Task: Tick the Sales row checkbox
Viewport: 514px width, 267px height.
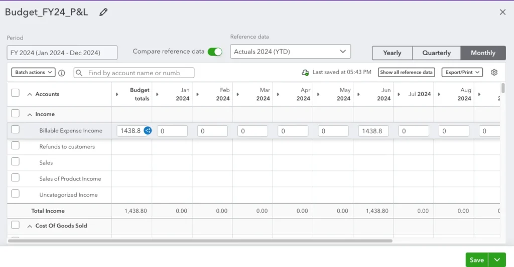Action: 15,162
